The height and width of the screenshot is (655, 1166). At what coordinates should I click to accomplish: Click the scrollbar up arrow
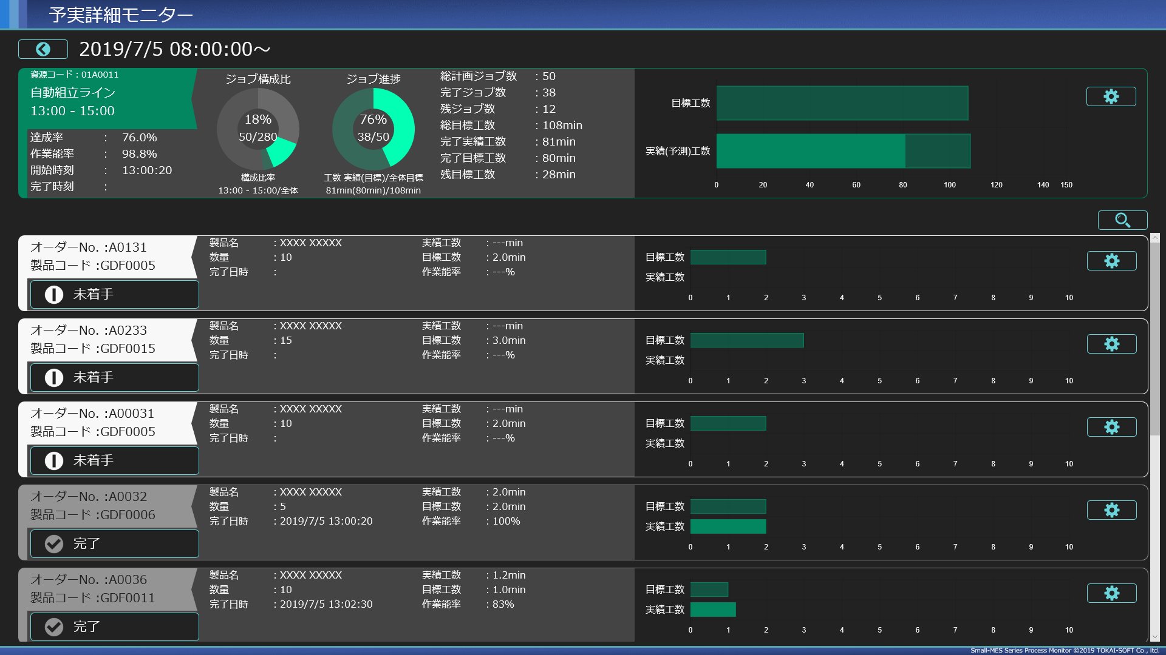(1155, 238)
